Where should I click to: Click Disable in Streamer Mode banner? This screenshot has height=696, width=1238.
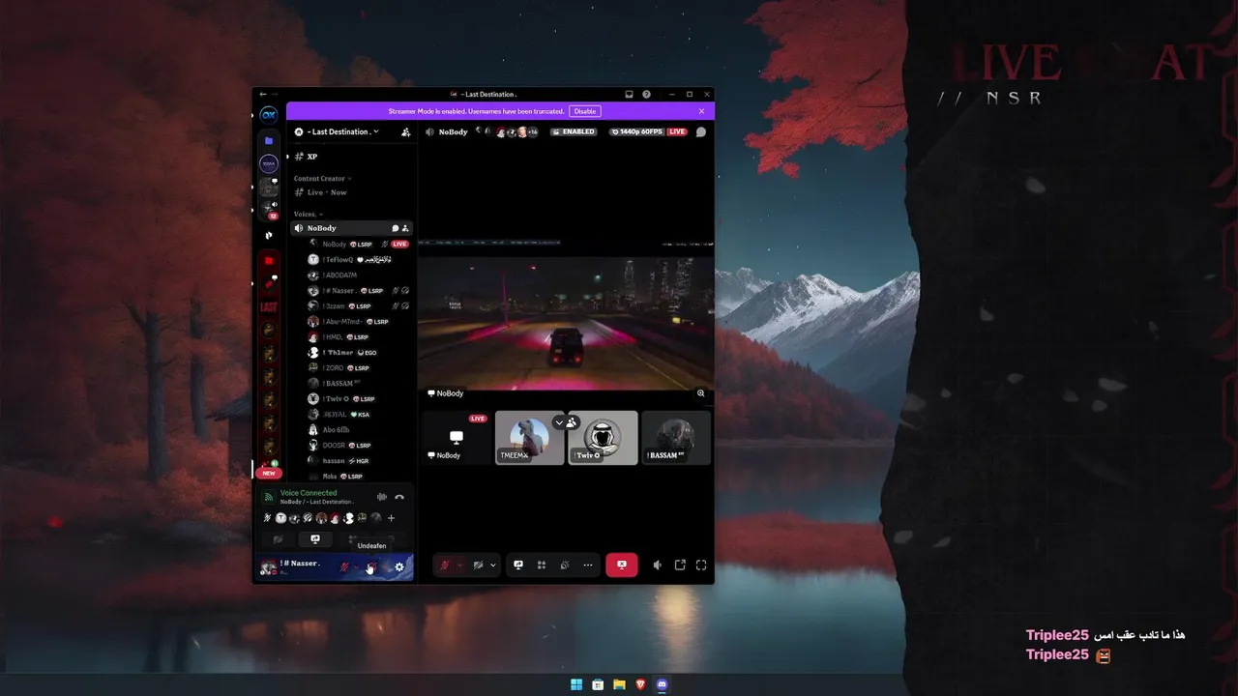(585, 111)
